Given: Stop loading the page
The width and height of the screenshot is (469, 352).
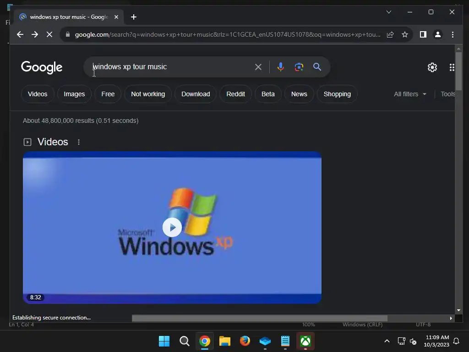Looking at the screenshot, I should (x=49, y=34).
